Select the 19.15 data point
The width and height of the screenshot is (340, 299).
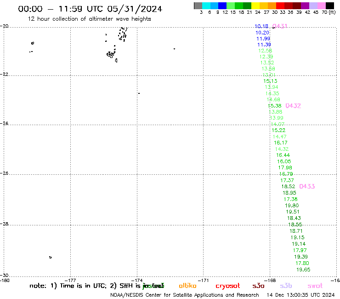298,237
